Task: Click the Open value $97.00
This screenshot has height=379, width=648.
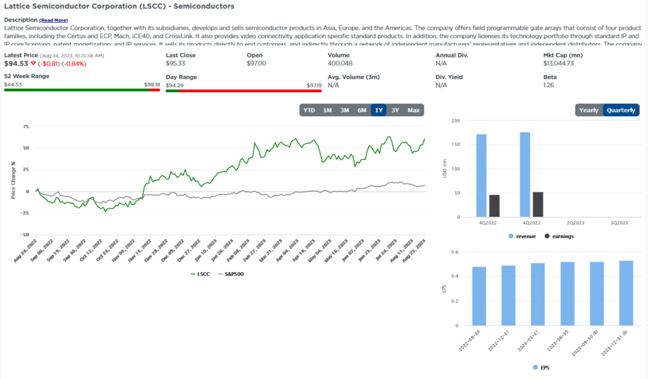Action: [x=256, y=63]
